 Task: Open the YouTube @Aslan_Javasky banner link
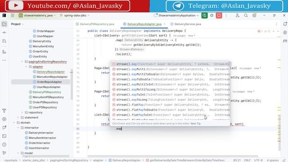click(67, 6)
